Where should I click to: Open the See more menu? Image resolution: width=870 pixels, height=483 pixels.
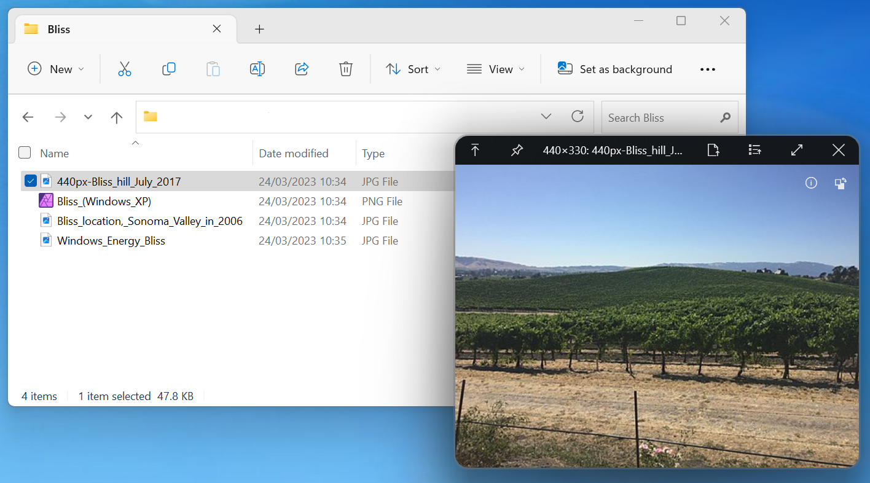pyautogui.click(x=707, y=69)
